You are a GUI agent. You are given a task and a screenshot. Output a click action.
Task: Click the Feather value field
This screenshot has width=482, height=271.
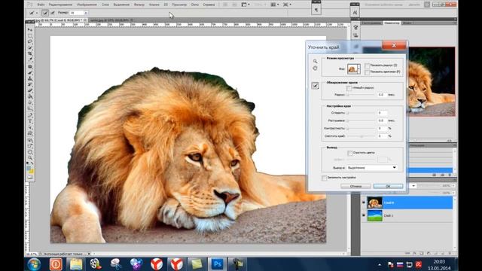click(x=382, y=120)
